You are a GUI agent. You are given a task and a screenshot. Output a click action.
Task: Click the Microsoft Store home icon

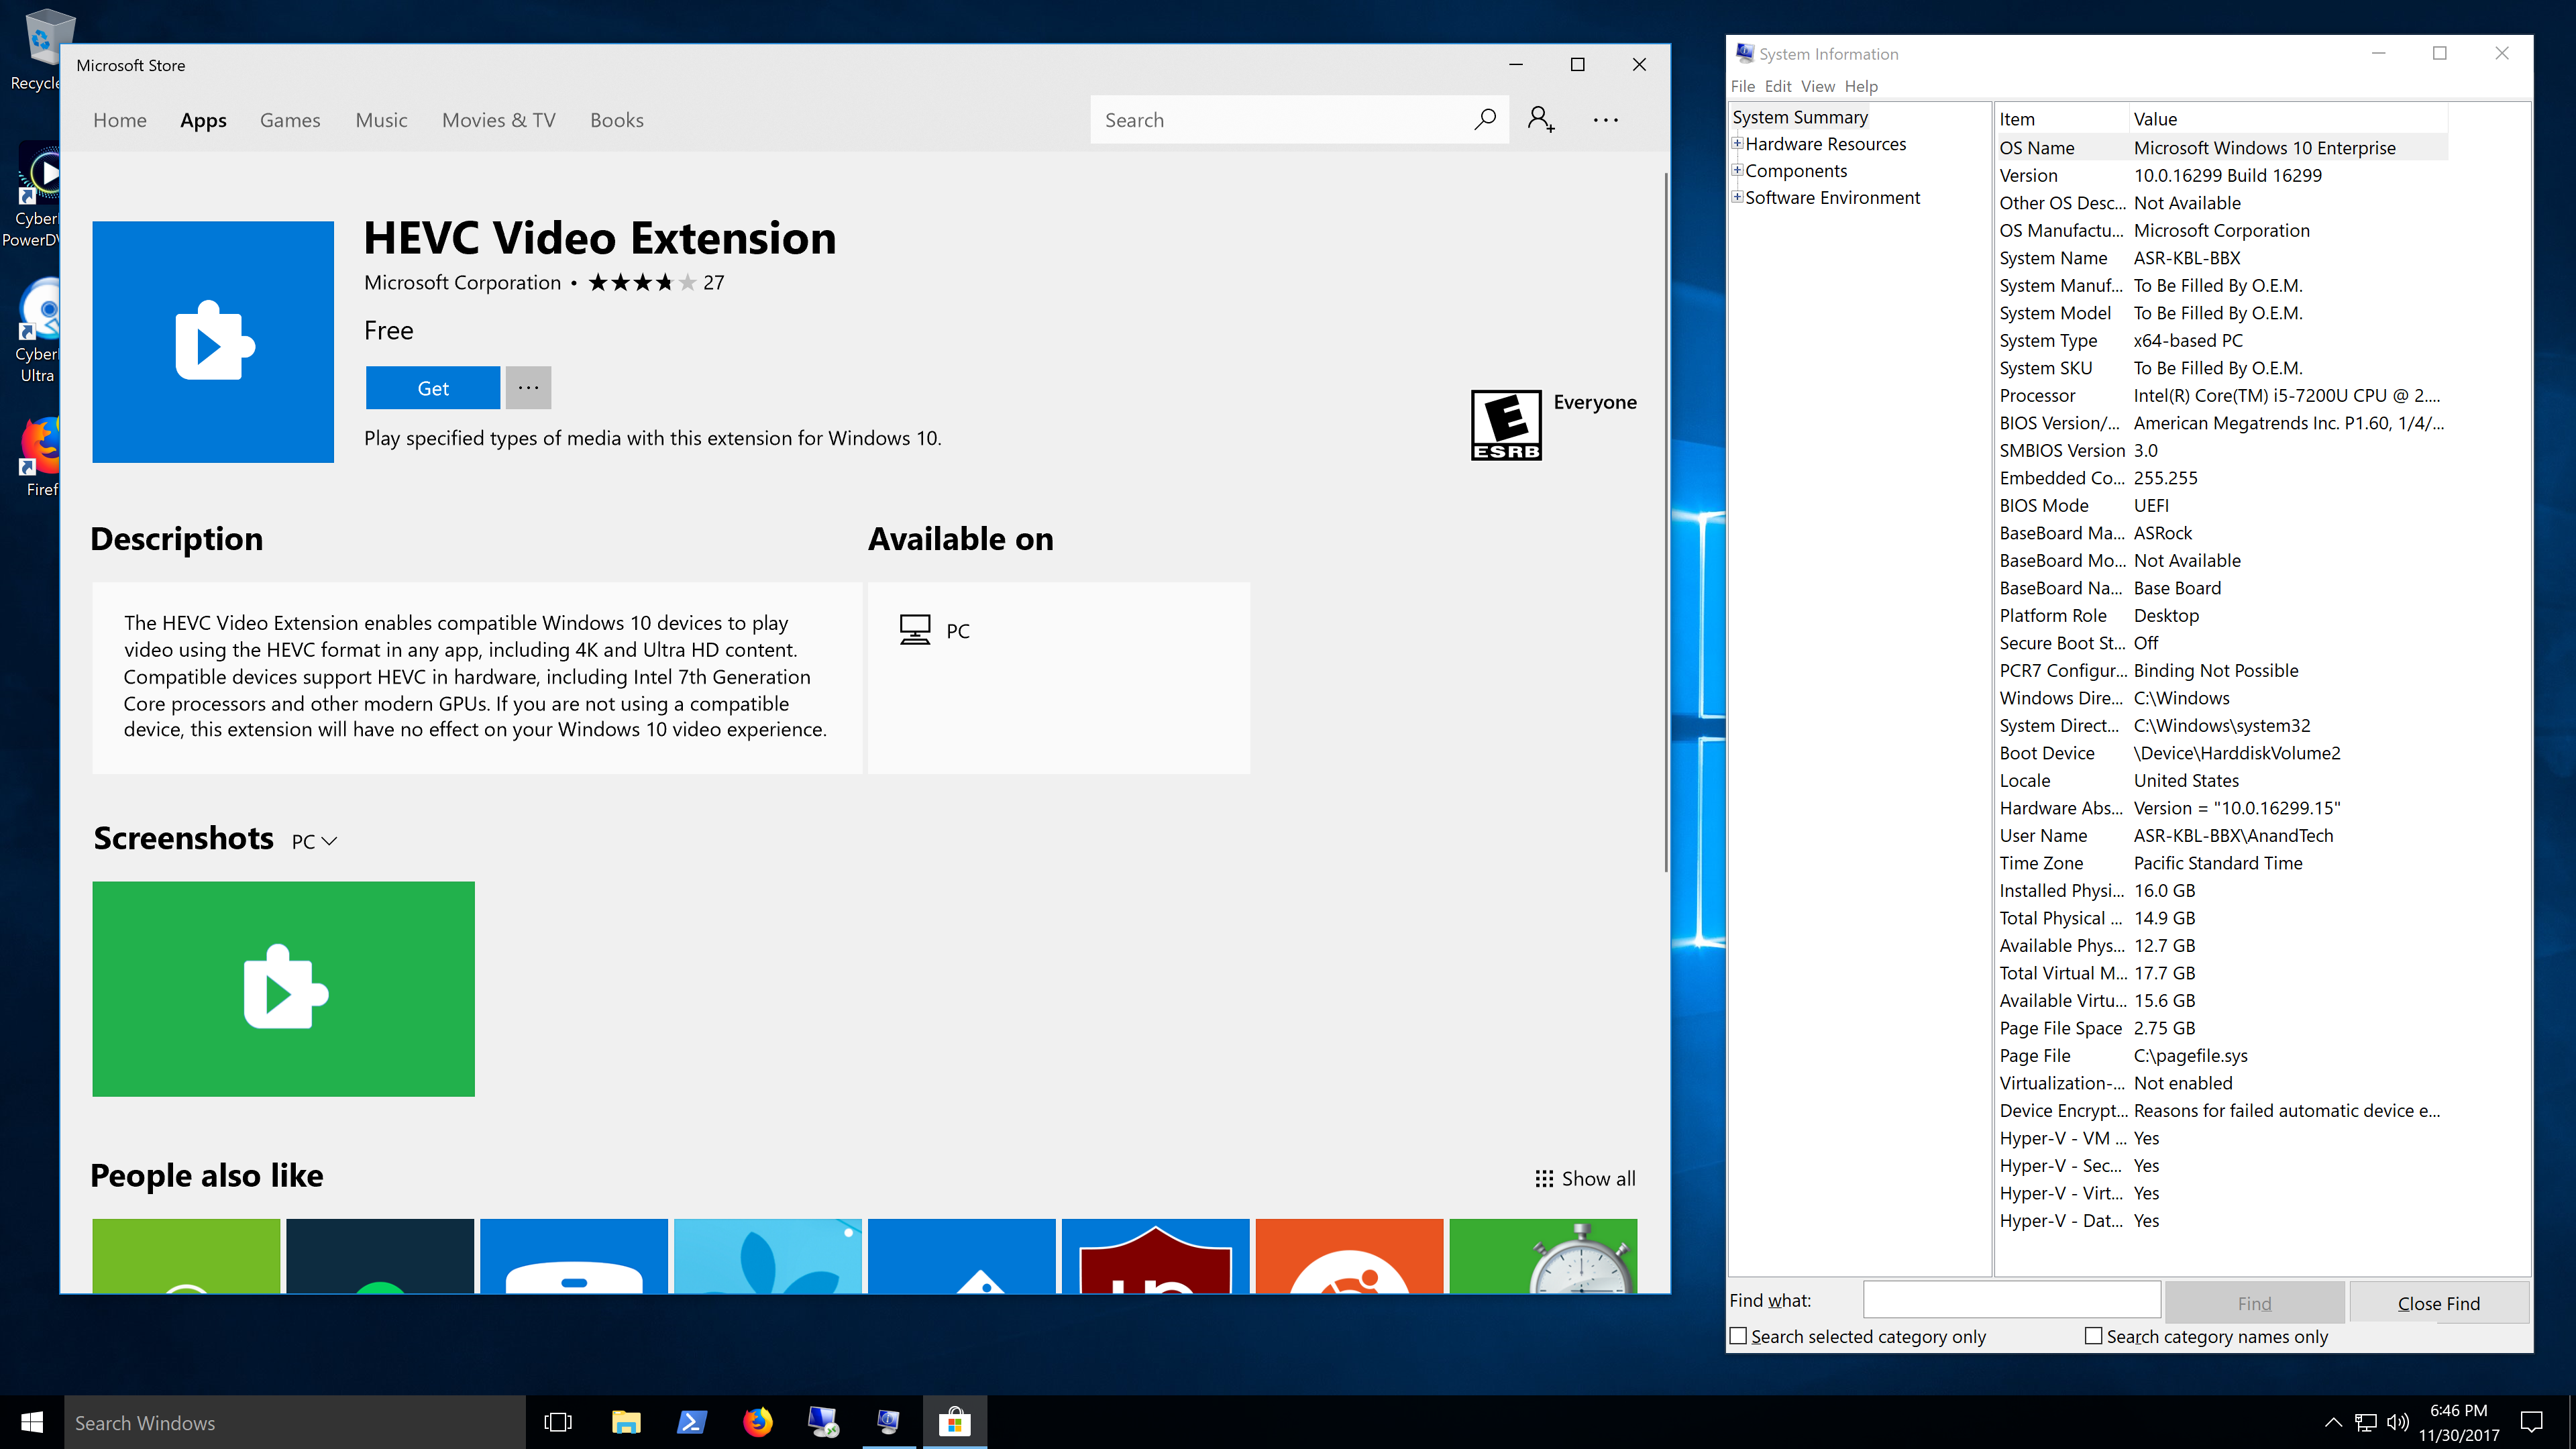[119, 119]
